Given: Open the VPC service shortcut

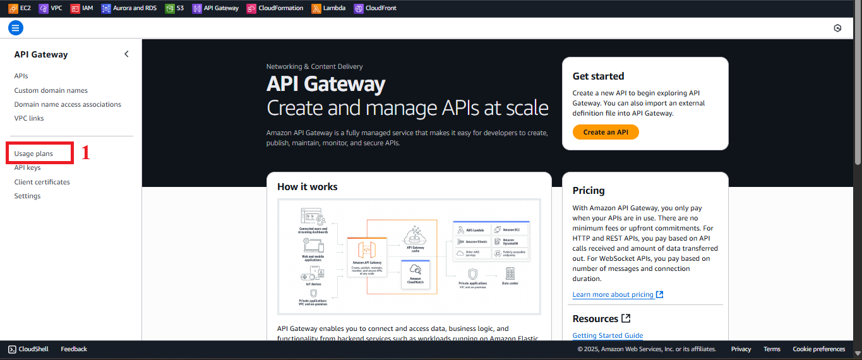Looking at the screenshot, I should click(x=51, y=8).
